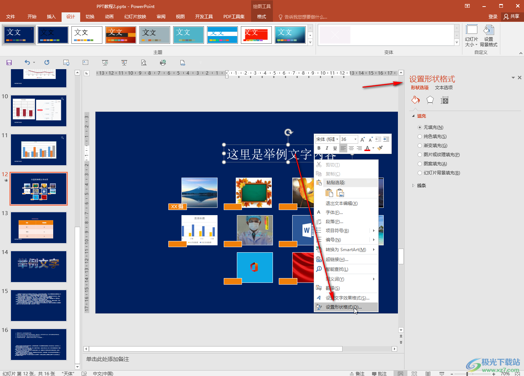Open the Size & Properties icon tab

pos(444,100)
